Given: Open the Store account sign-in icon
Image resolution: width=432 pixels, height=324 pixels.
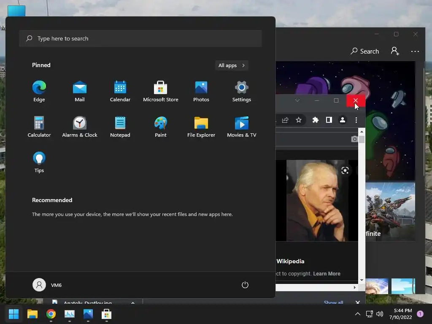Looking at the screenshot, I should click(x=395, y=51).
